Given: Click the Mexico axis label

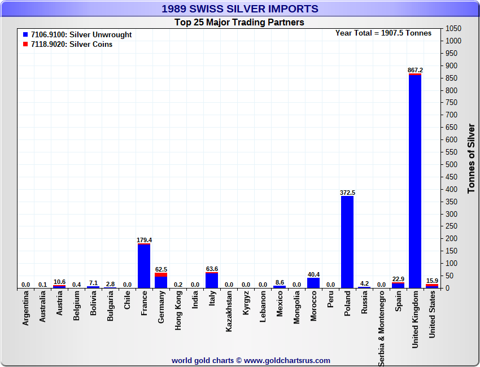Looking at the screenshot, I should (x=280, y=304).
